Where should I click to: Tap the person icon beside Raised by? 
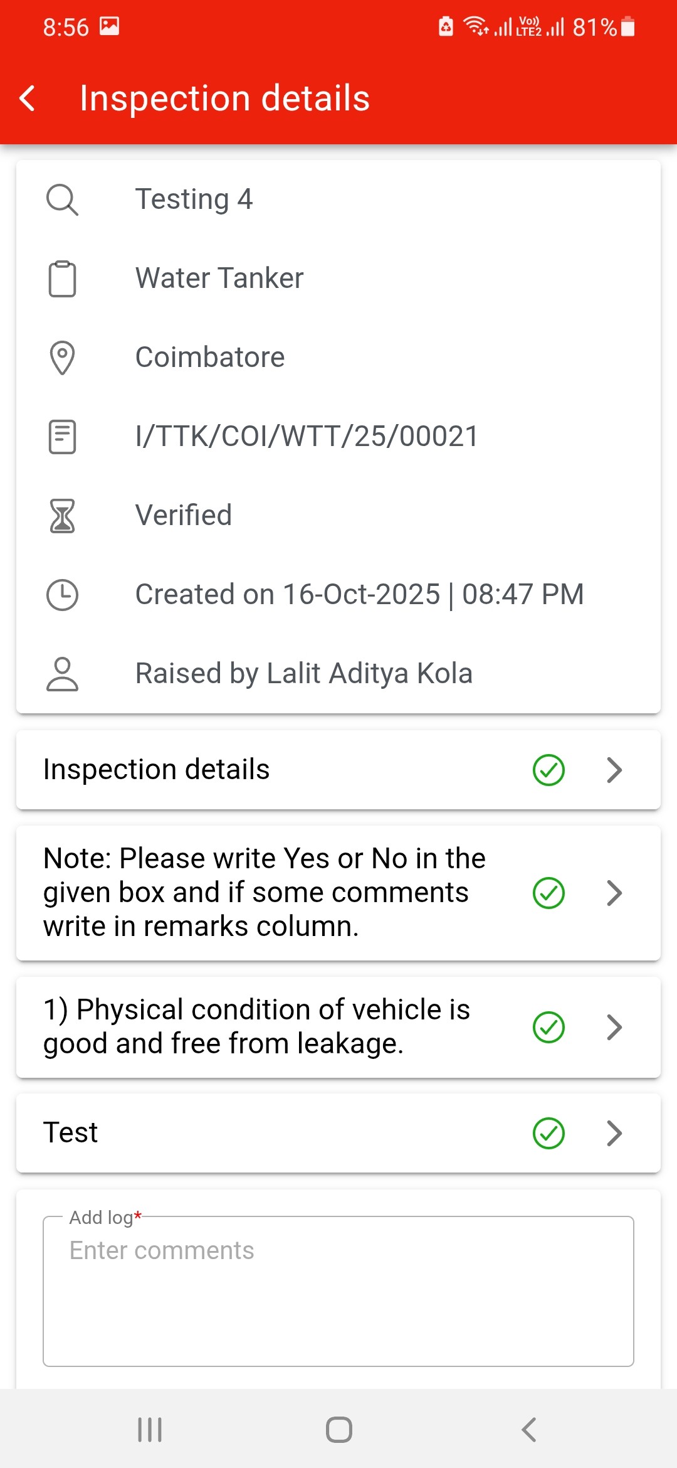click(x=62, y=674)
